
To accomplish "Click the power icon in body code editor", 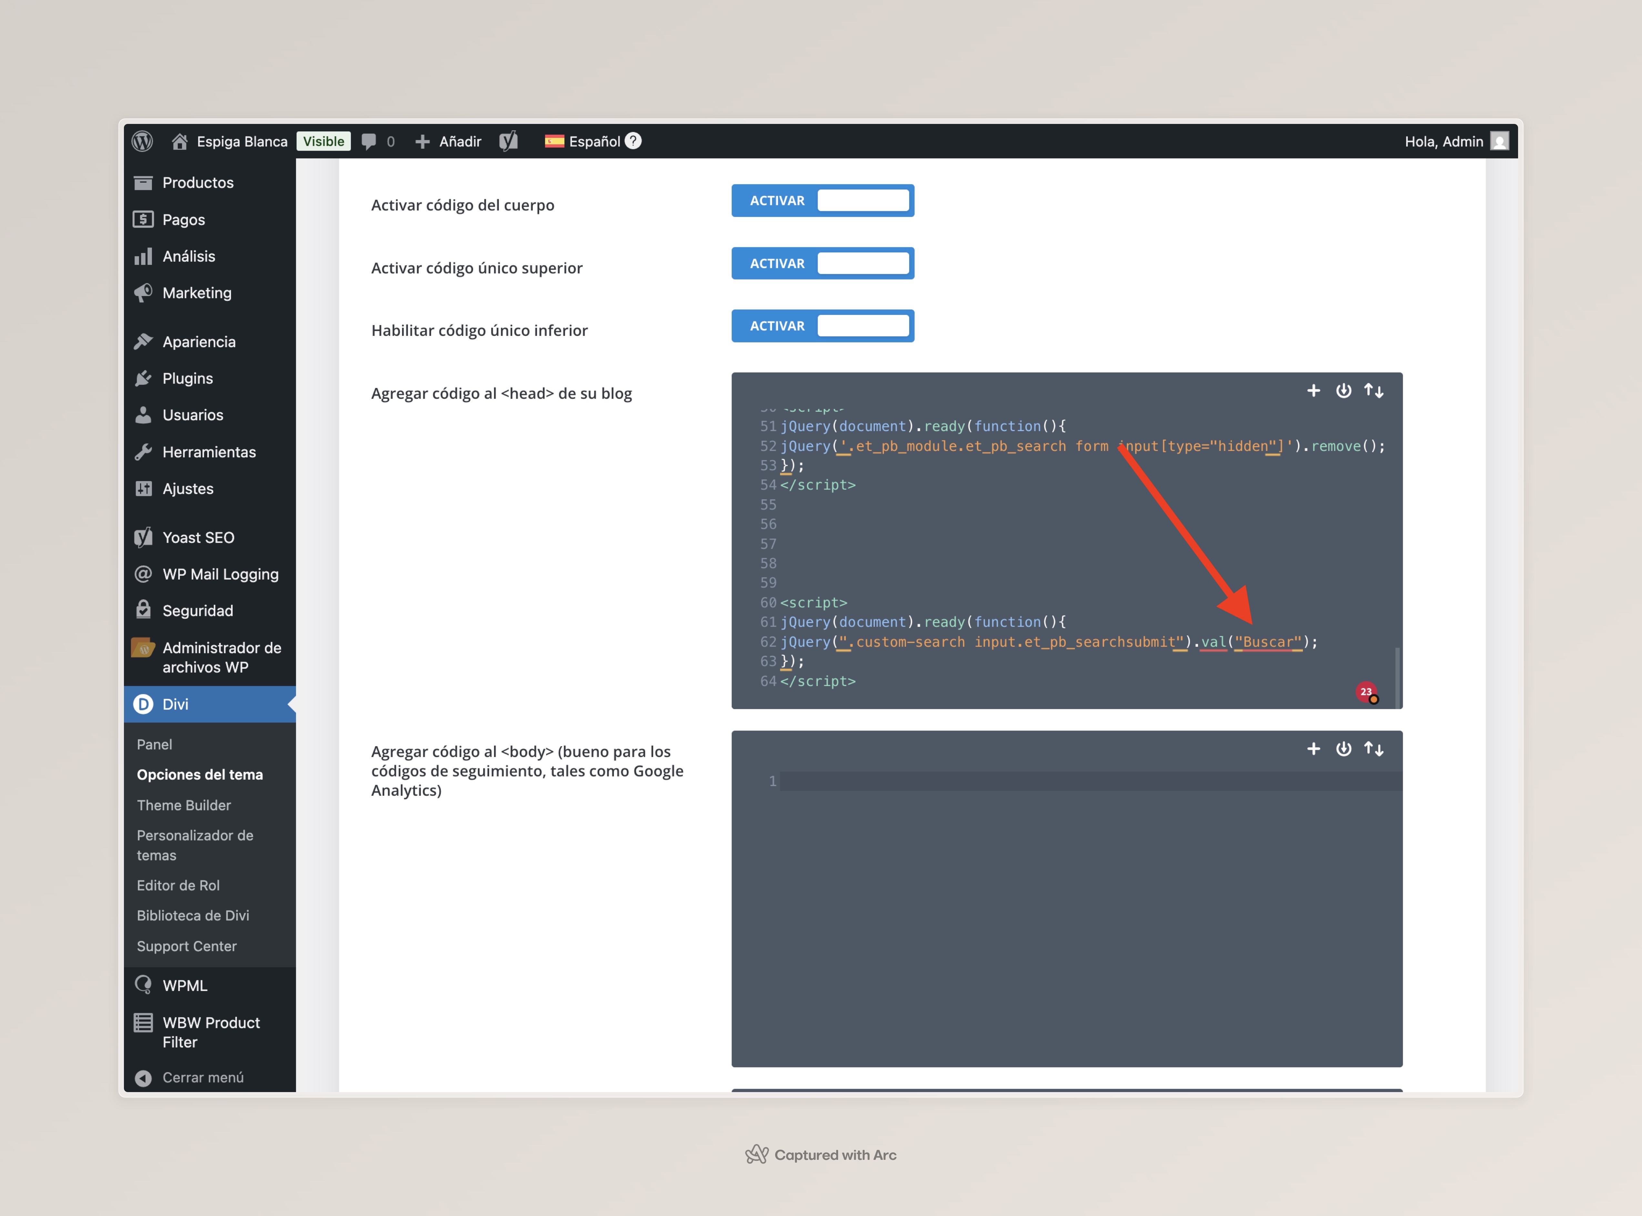I will tap(1343, 749).
